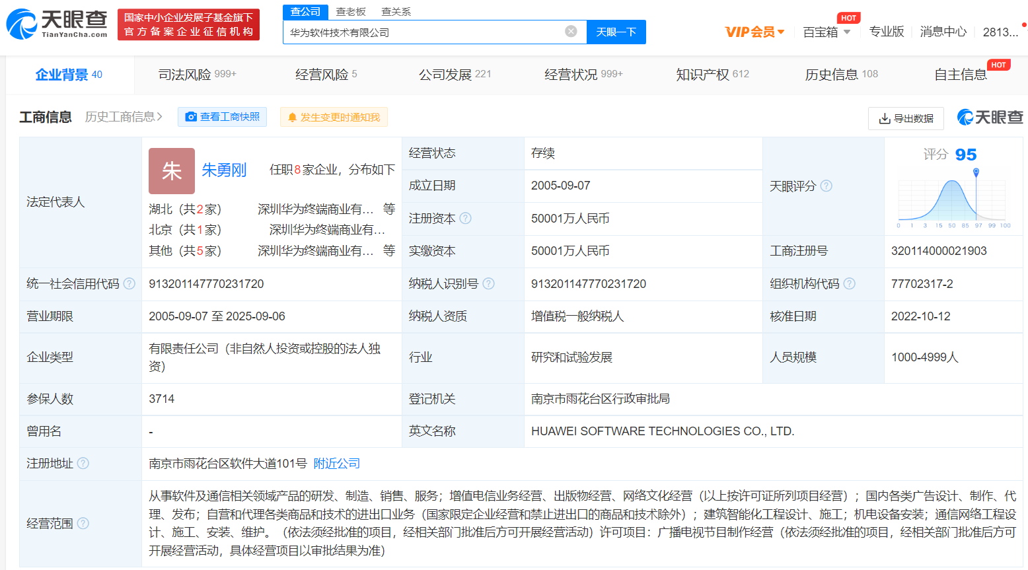1028x570 pixels.
Task: Open the 专业版 link
Action: click(x=886, y=32)
